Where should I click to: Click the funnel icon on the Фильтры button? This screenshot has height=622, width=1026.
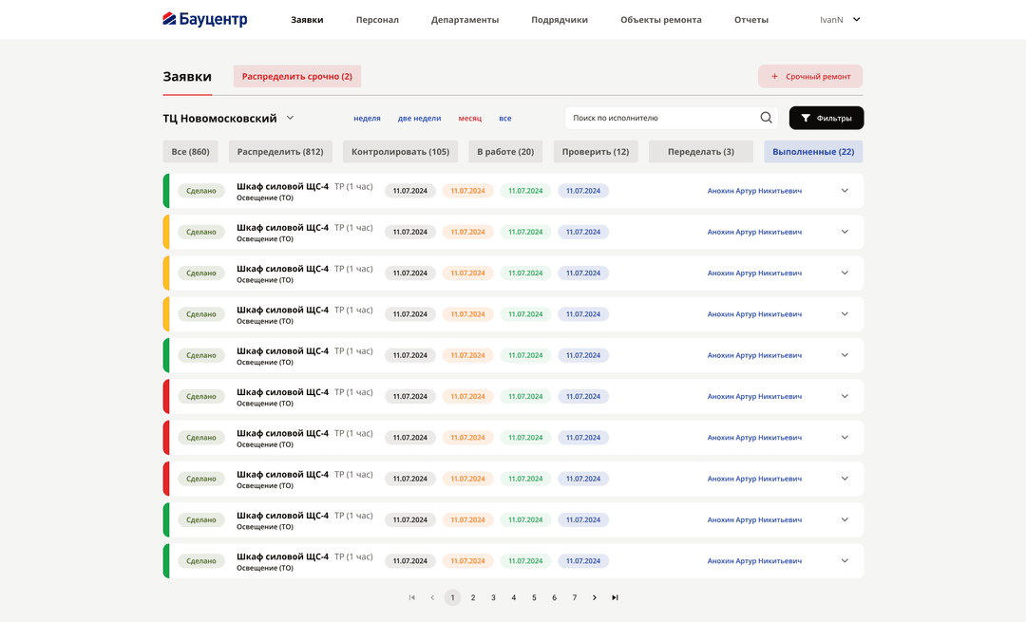806,118
